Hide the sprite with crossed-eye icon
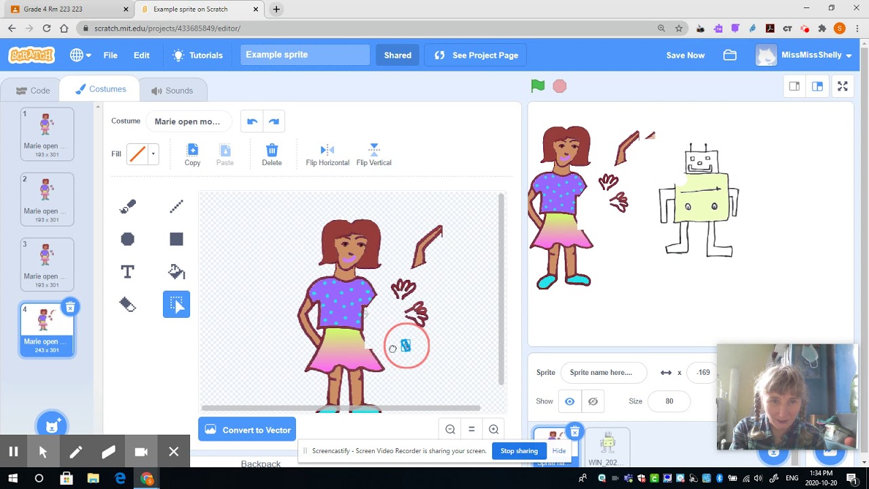 pyautogui.click(x=593, y=401)
